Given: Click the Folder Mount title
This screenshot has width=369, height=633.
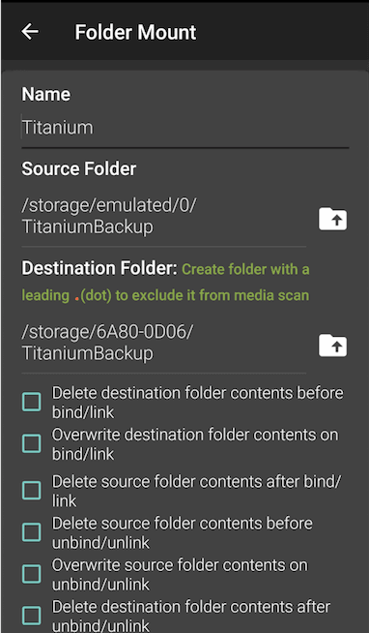Looking at the screenshot, I should click(x=135, y=32).
